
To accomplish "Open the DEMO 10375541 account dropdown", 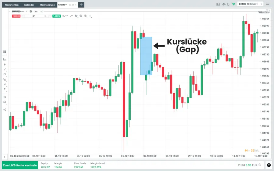I will pos(250,4).
